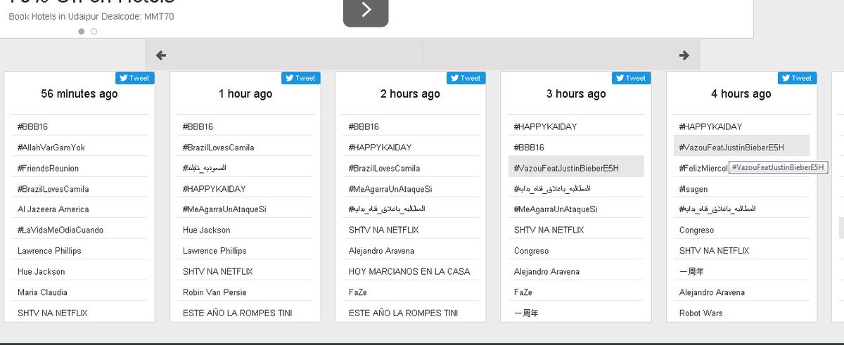The image size is (844, 345).
Task: Click Tweet button on 2 hours ago card
Action: pyautogui.click(x=466, y=78)
